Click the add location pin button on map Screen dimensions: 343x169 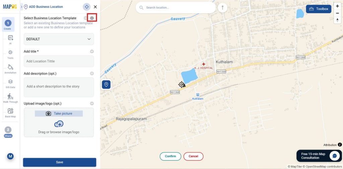click(x=106, y=84)
